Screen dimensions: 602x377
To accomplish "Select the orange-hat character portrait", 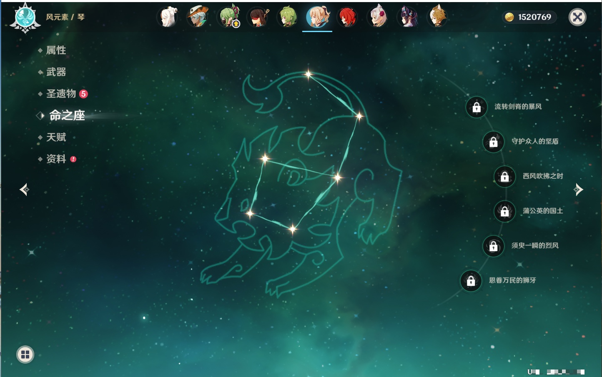I will (x=198, y=17).
